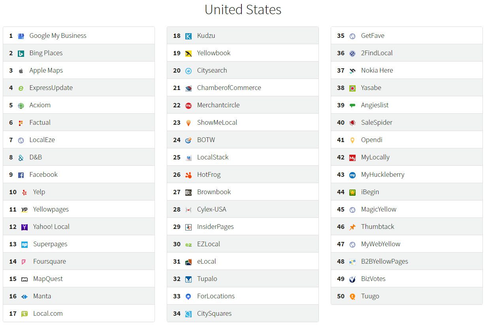Choose the ChamberofCommerce entry
The width and height of the screenshot is (486, 326).
click(x=229, y=88)
